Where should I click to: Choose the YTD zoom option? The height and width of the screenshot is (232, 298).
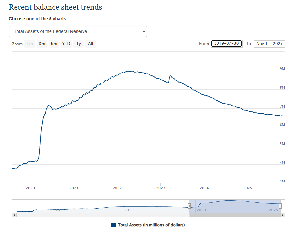point(66,44)
